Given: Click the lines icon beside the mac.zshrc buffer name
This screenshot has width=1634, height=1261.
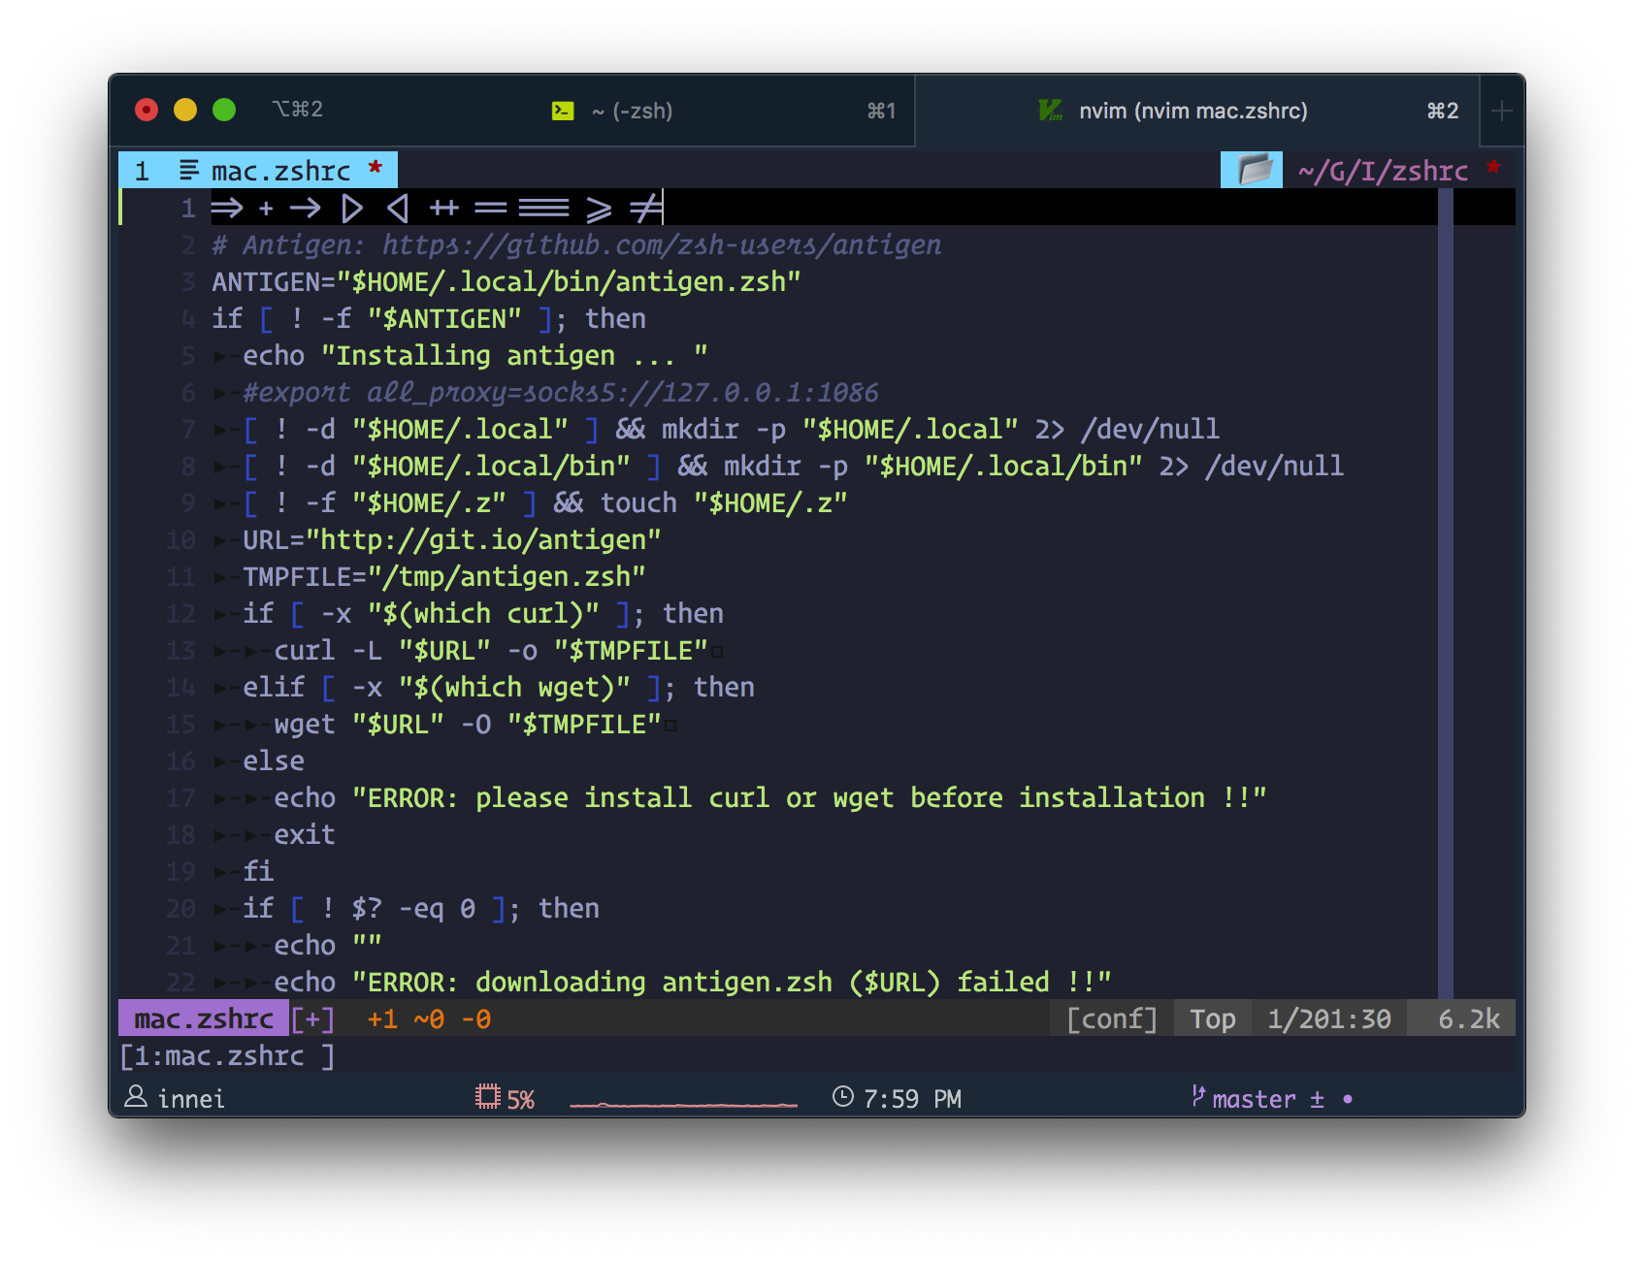Looking at the screenshot, I should (189, 171).
